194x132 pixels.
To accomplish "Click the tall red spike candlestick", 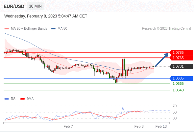I will [123, 68].
